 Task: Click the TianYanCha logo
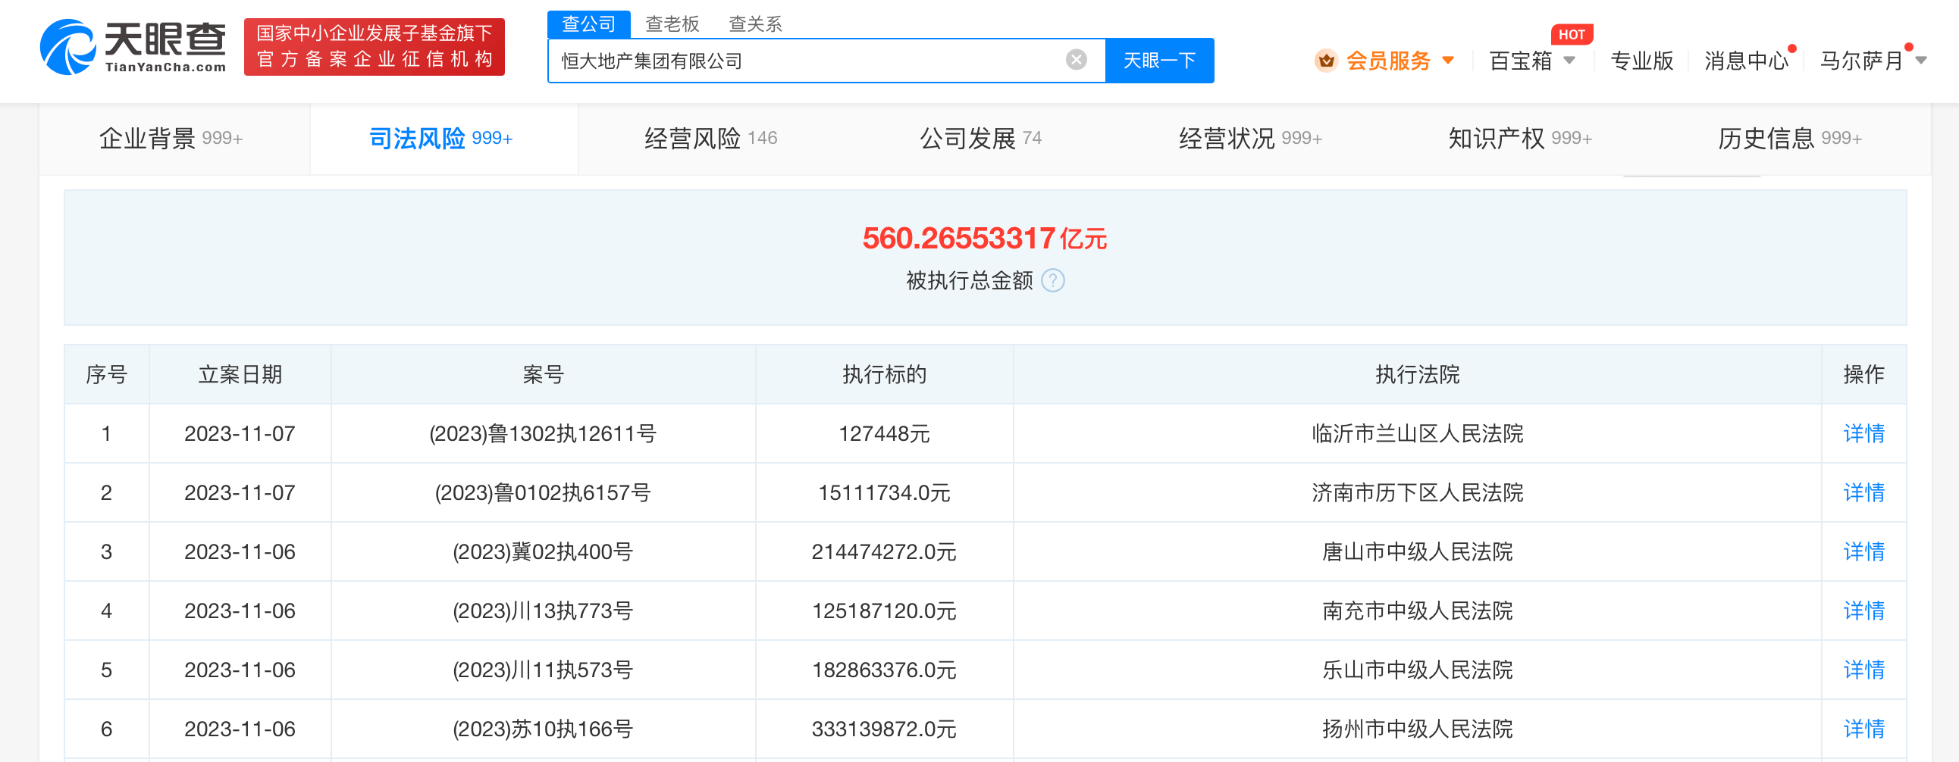(x=133, y=47)
